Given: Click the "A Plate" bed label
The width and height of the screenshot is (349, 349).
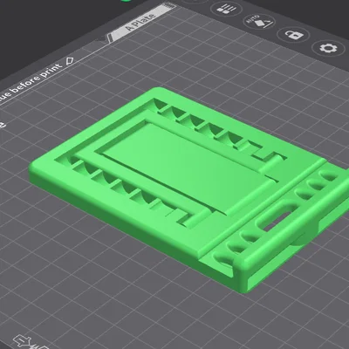Looking at the screenshot, I should pyautogui.click(x=140, y=22).
